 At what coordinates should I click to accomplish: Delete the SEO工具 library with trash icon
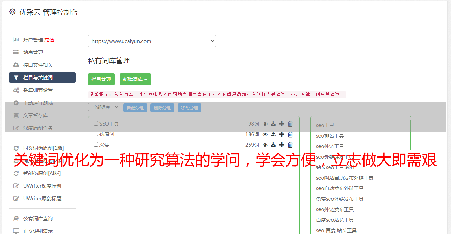(x=290, y=124)
